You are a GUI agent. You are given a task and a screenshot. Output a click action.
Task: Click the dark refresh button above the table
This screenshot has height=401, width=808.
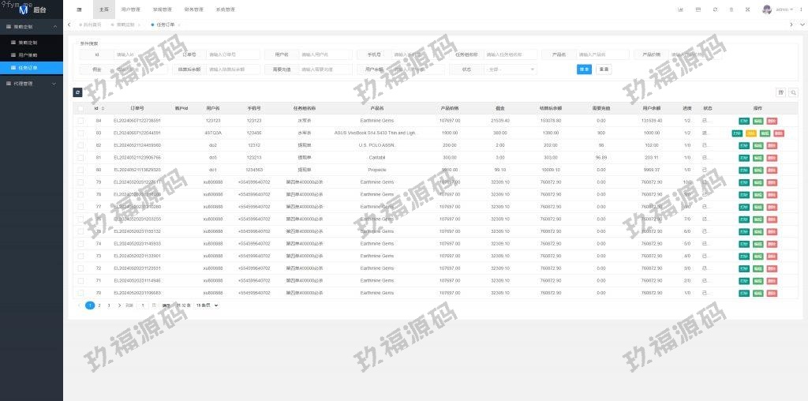click(x=78, y=92)
